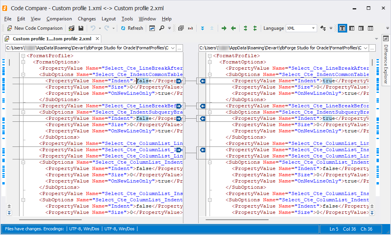The height and width of the screenshot is (235, 391).
Task: Switch to the last layout button in toolbar
Action: 370,28
